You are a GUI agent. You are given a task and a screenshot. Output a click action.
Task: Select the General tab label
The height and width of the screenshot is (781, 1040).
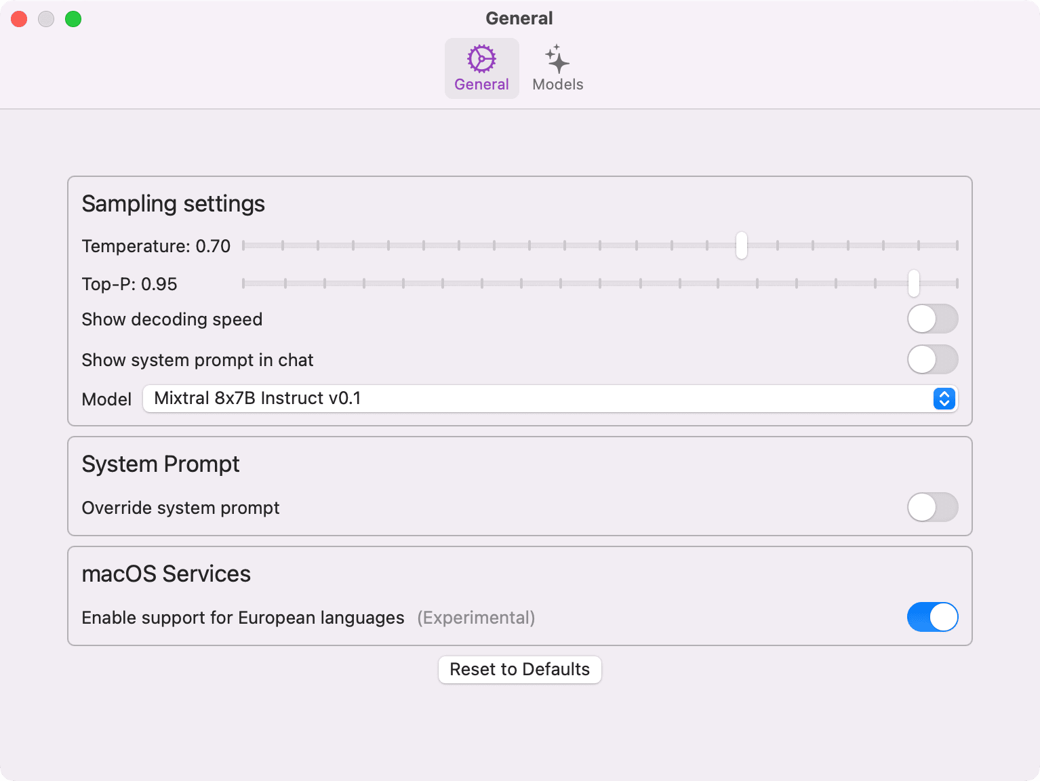click(481, 85)
